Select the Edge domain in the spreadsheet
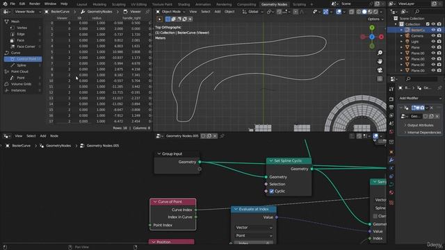Image resolution: width=445 pixels, height=250 pixels. pos(20,34)
